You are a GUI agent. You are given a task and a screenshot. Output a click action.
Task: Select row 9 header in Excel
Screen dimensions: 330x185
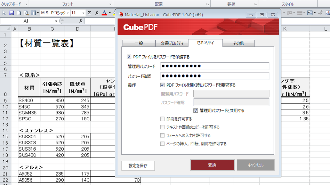coord(6,100)
